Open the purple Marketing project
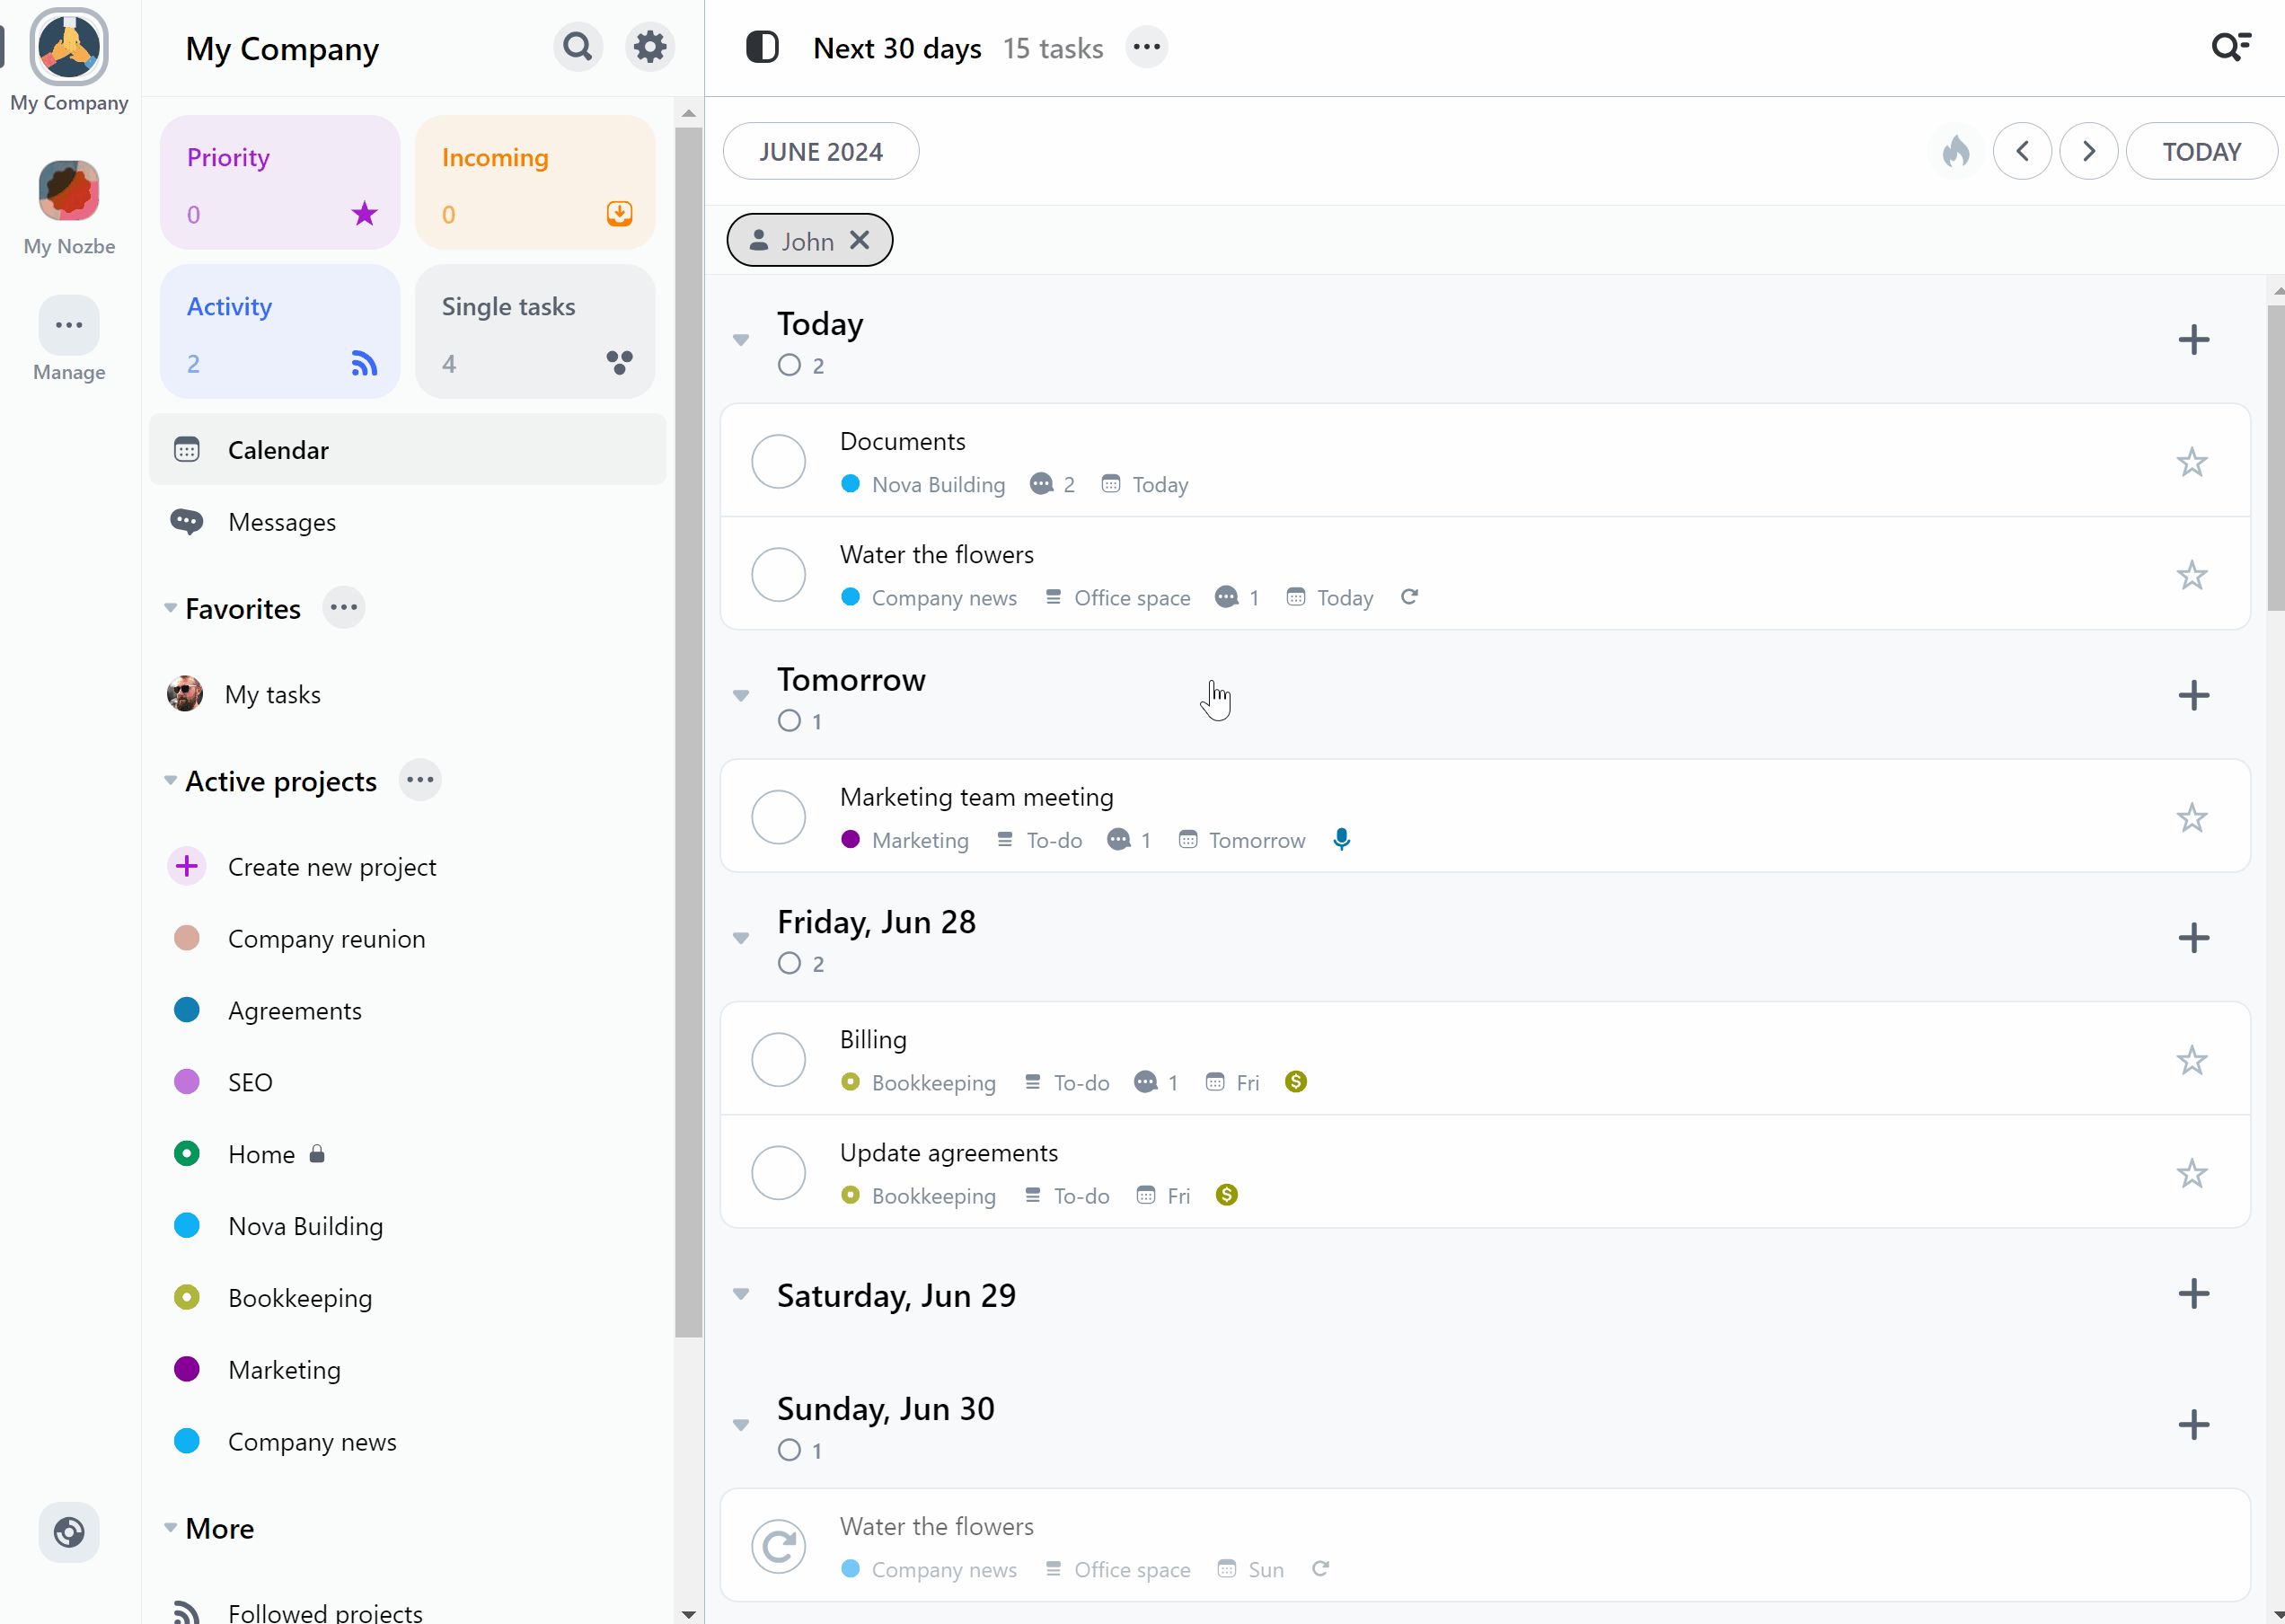 284,1370
